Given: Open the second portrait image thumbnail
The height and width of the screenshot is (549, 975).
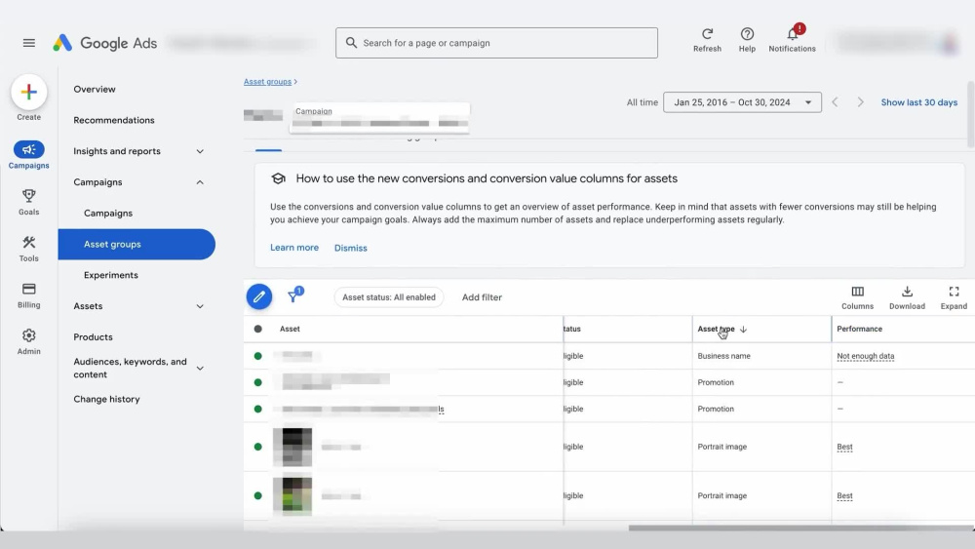Looking at the screenshot, I should (292, 495).
